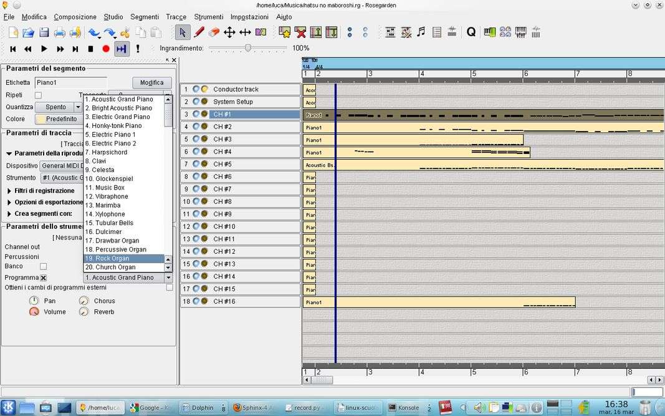Uncheck the Programma checkbox

point(44,278)
